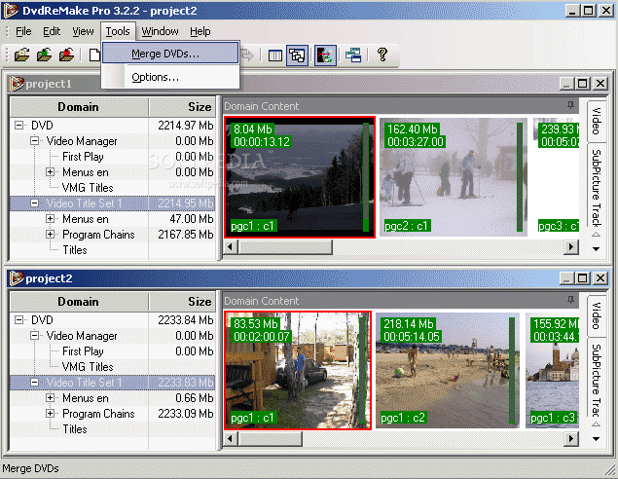This screenshot has width=618, height=479.
Task: Select the pgc1 : c1 dark mountain thumbnail in project1
Action: tap(300, 177)
